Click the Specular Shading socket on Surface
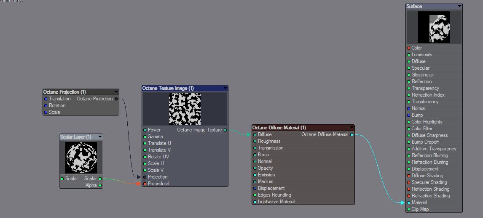 (408, 182)
